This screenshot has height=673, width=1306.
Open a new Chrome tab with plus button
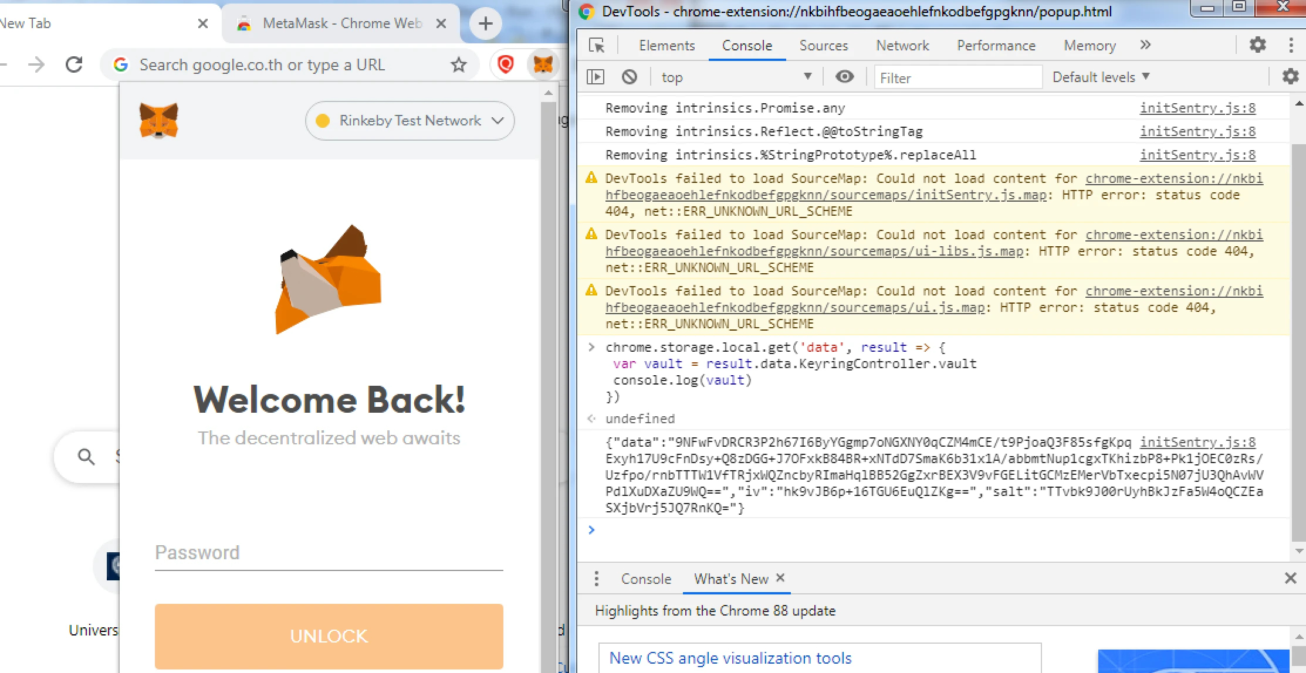pos(485,23)
